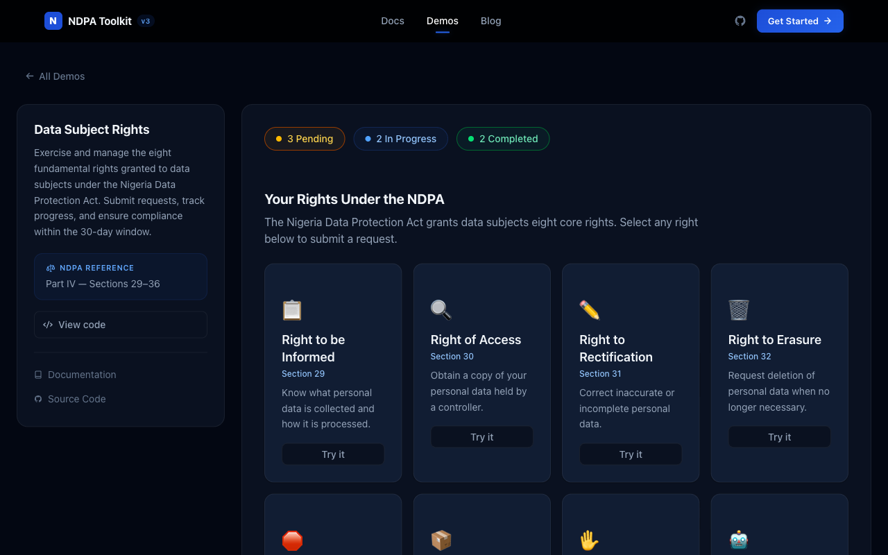Click the NDPA Toolkit N logo icon
The width and height of the screenshot is (888, 555).
pyautogui.click(x=53, y=21)
